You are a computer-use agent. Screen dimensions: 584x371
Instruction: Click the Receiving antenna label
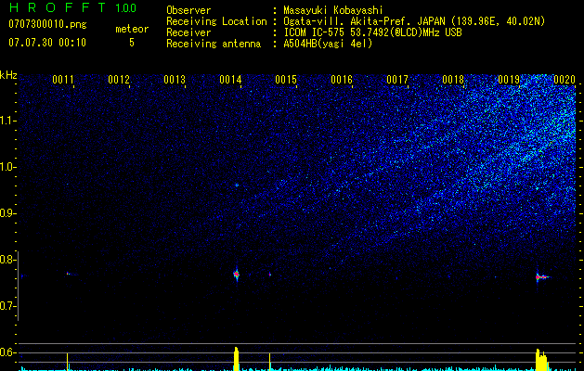(214, 44)
